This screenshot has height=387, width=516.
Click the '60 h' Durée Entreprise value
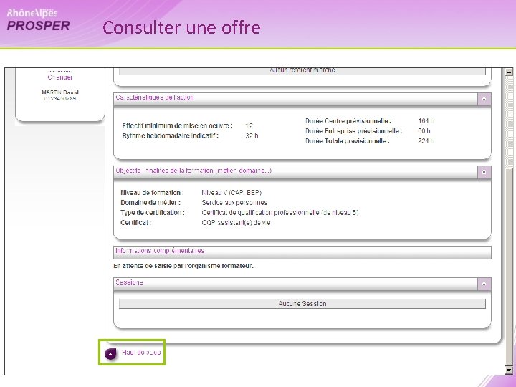click(424, 131)
